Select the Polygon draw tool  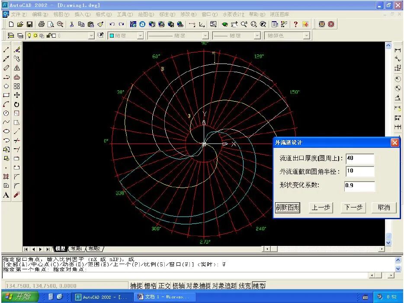click(x=6, y=86)
